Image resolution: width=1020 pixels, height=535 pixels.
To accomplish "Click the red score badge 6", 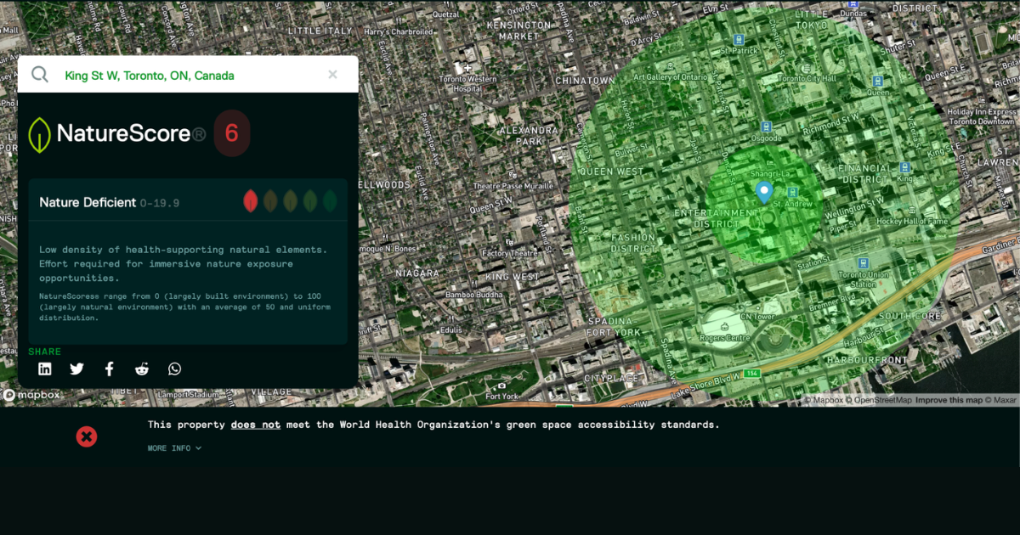I will [231, 133].
